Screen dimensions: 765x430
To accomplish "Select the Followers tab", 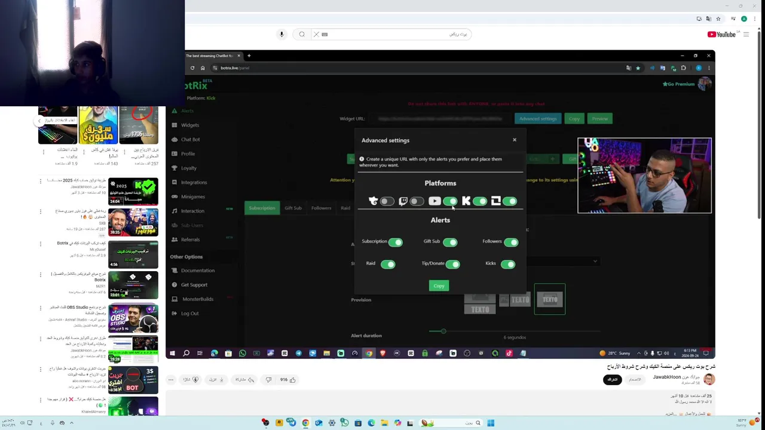I will (x=321, y=208).
